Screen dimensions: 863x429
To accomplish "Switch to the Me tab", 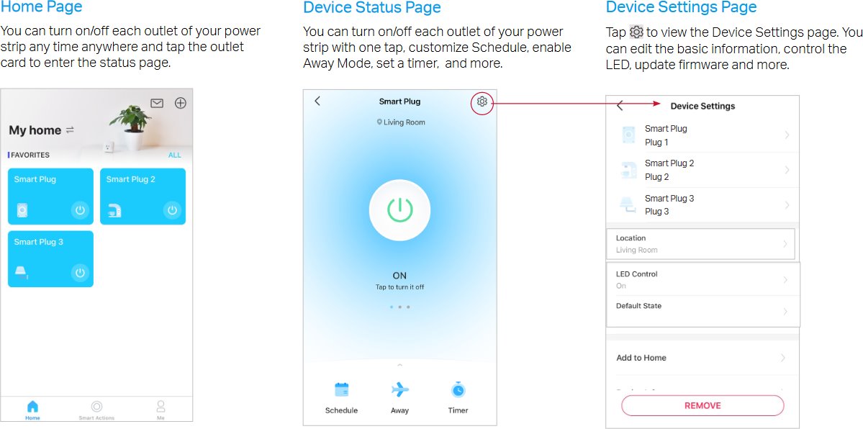I will click(161, 410).
